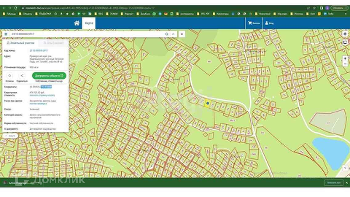Click the locate/plus button beside search
Screen dimensions: 350x197
pos(182,34)
